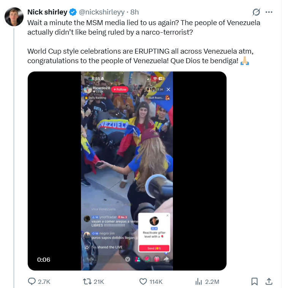The height and width of the screenshot is (288, 282).
Task: Click the emoji smiley icon in the live stream
Action: click(127, 259)
